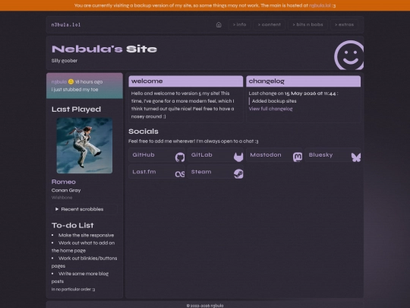The image size is (410, 308).
Task: Select the Mastodon label in Socials
Action: pos(266,155)
